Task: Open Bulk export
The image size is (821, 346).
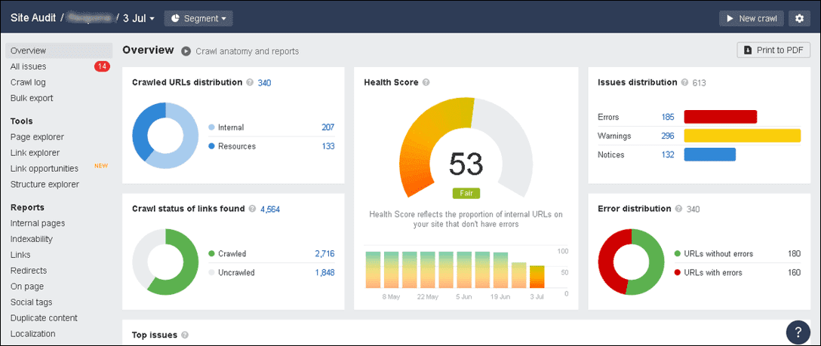Action: pos(32,98)
